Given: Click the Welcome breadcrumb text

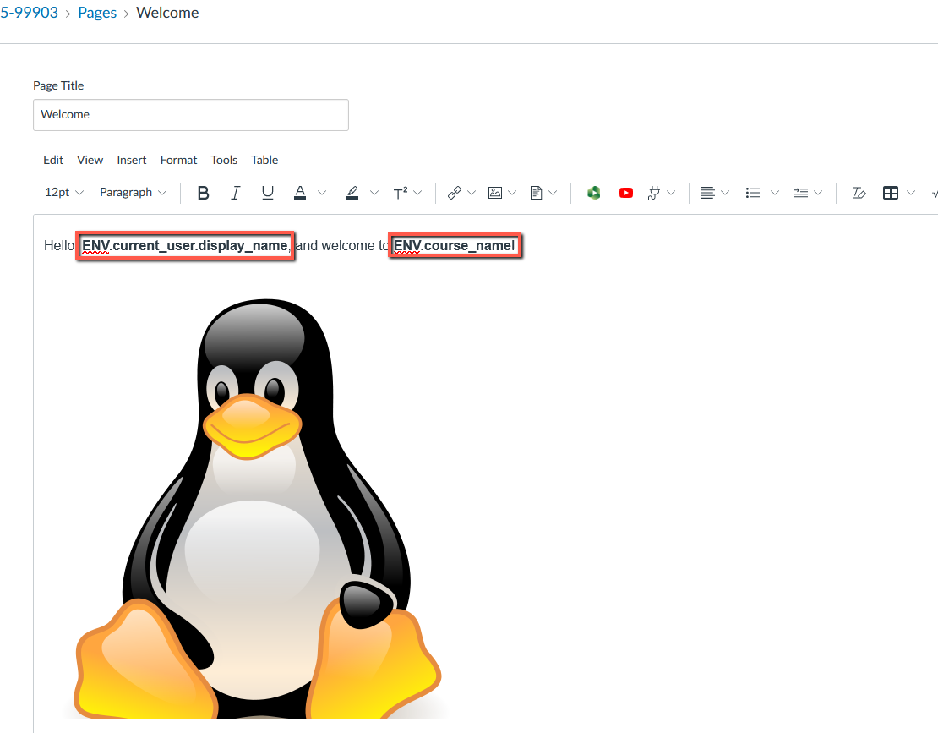Looking at the screenshot, I should pyautogui.click(x=167, y=13).
